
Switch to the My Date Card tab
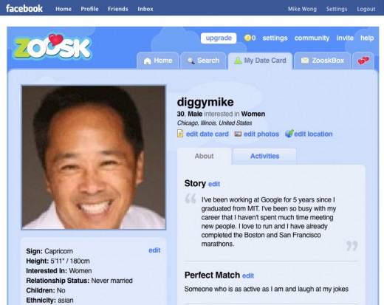tap(260, 61)
